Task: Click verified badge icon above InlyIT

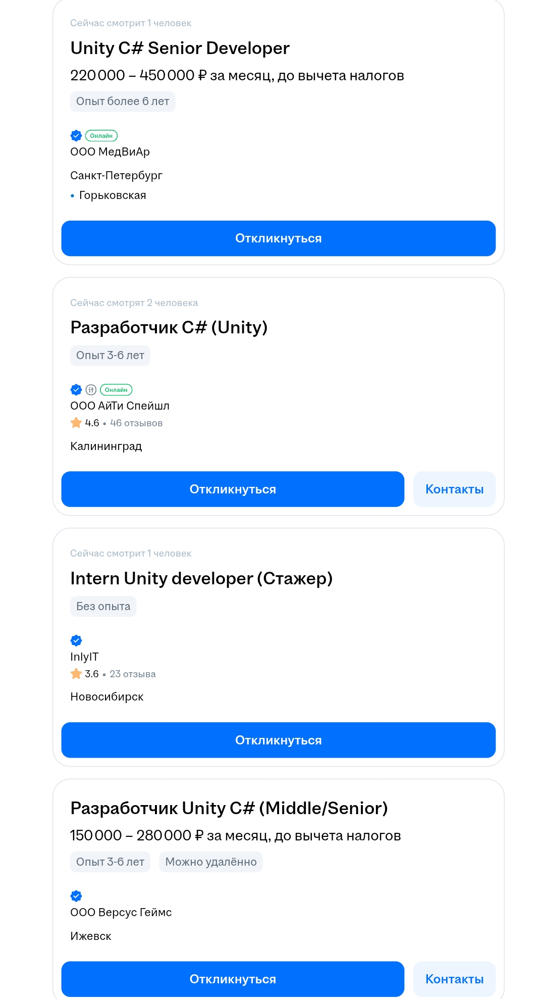Action: (76, 640)
